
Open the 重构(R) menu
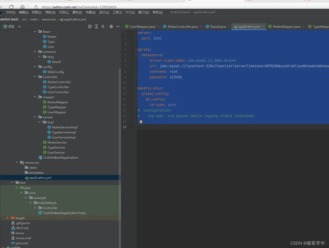click(x=77, y=12)
